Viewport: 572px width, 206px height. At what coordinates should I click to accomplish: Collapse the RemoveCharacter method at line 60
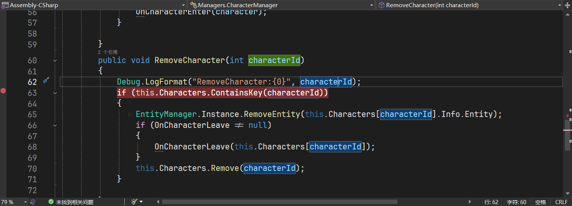click(55, 60)
